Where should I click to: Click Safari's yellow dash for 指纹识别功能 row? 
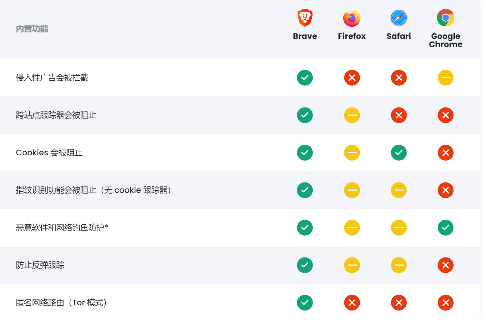click(x=399, y=190)
